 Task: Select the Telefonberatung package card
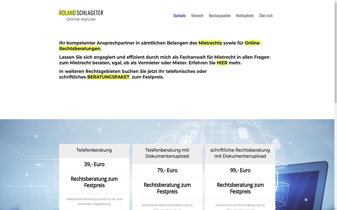point(94,150)
